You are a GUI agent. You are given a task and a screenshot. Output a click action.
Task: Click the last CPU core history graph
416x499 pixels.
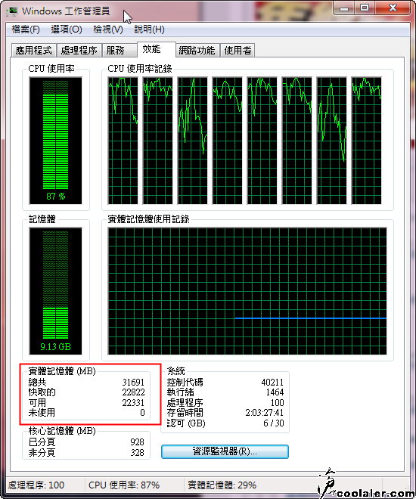[x=366, y=141]
